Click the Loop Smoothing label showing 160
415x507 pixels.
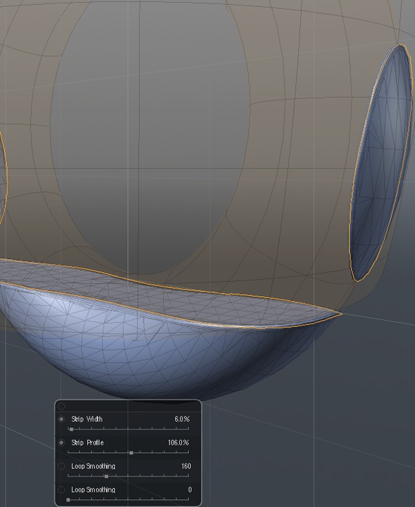93,466
